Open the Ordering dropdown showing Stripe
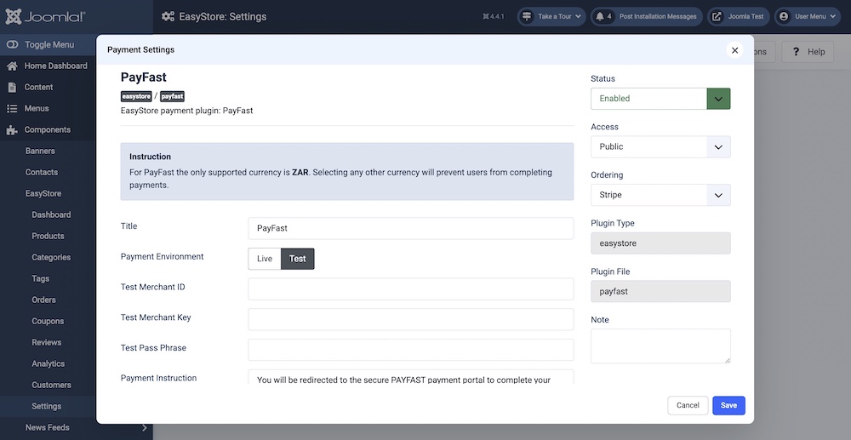The image size is (851, 440). (660, 195)
